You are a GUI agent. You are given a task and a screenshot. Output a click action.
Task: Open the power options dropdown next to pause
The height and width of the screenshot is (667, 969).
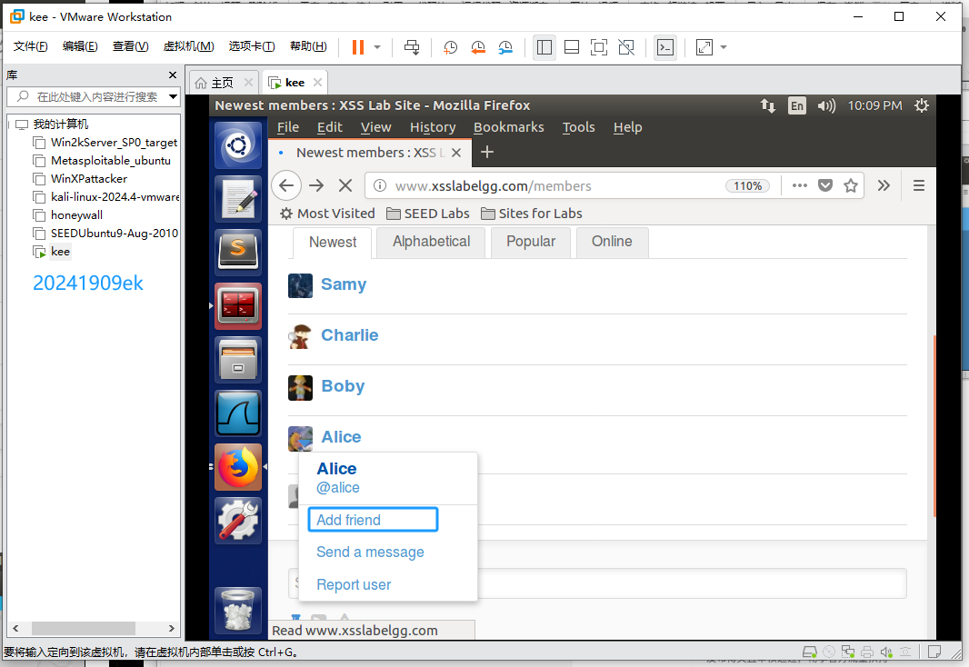point(377,47)
